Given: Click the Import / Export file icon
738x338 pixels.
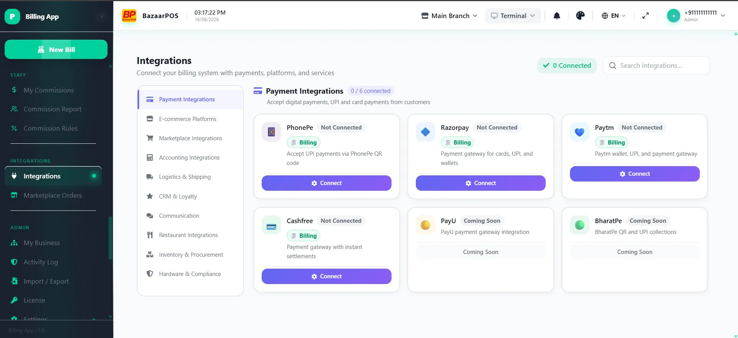Looking at the screenshot, I should coord(14,281).
